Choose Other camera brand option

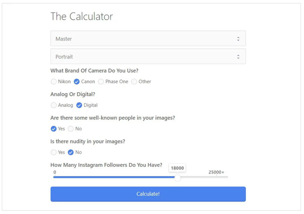(134, 82)
